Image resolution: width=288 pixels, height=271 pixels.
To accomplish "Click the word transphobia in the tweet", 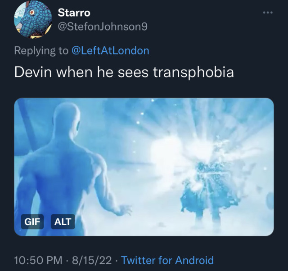I will 193,72.
